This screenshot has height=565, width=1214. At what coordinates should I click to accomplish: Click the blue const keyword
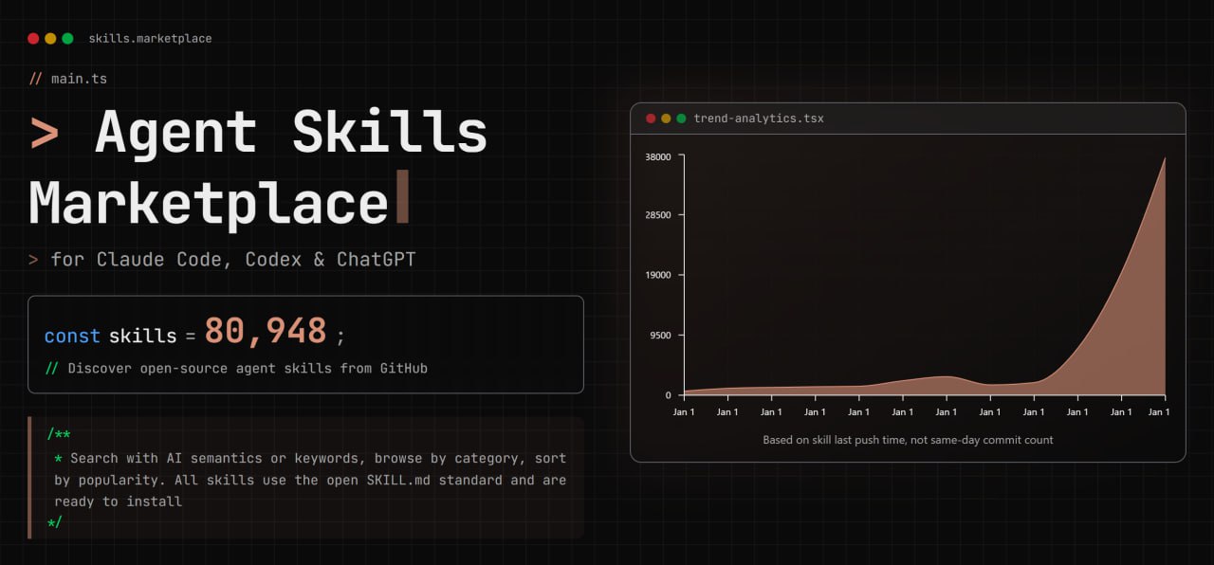72,337
